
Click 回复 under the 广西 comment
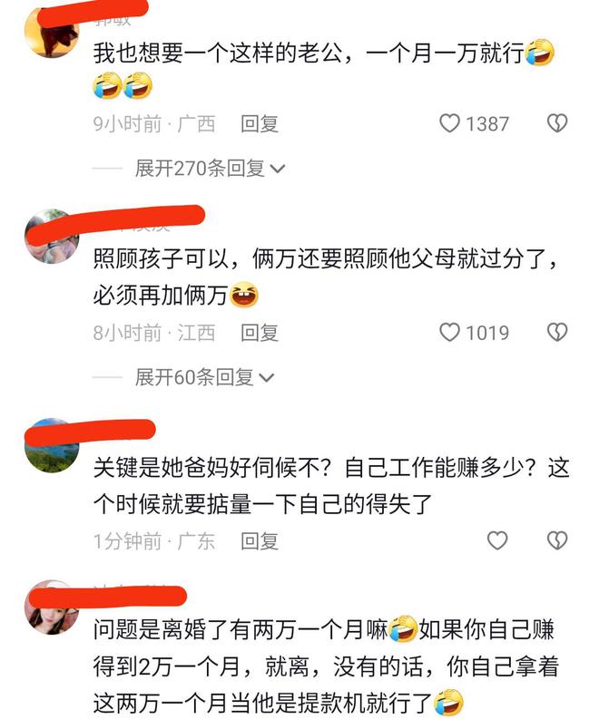(260, 124)
